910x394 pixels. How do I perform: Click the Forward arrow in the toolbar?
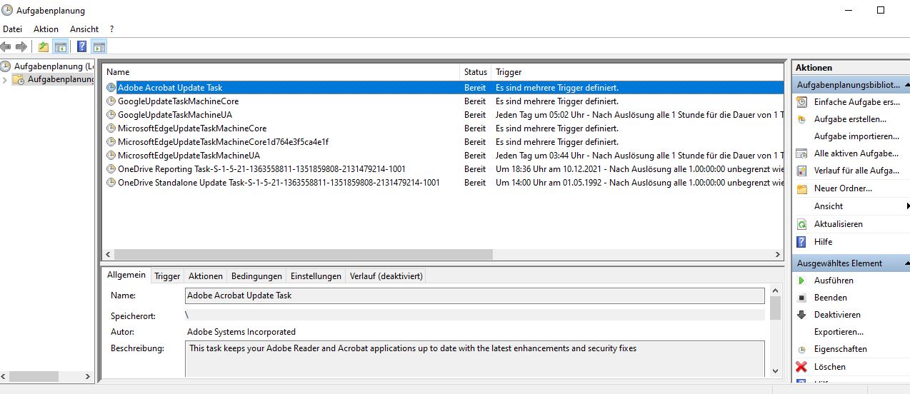21,47
